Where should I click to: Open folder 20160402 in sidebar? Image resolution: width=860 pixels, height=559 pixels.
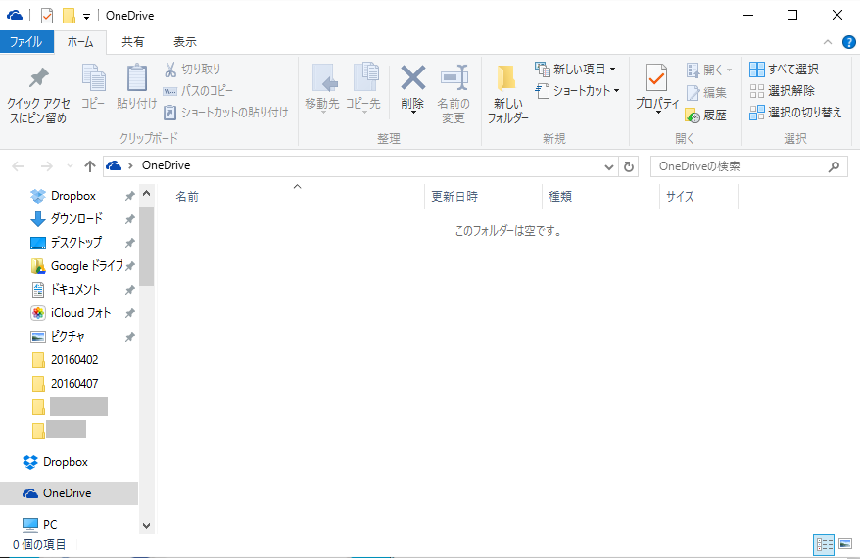[74, 360]
